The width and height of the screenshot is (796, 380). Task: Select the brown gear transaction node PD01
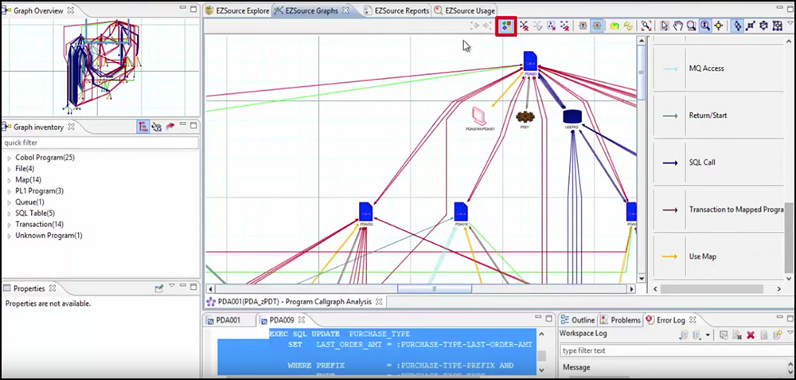(525, 117)
